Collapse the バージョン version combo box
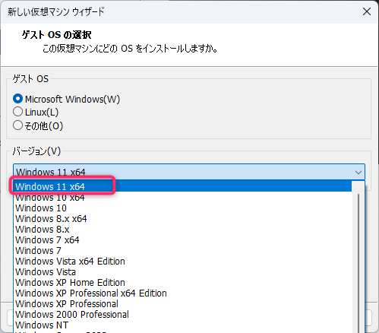Viewport: 379px width, 333px height. pos(189,172)
